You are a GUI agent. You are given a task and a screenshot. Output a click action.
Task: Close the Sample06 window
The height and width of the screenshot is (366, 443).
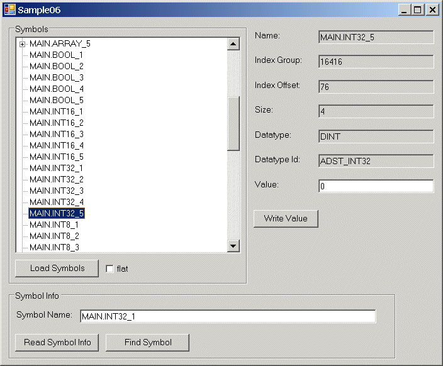432,10
